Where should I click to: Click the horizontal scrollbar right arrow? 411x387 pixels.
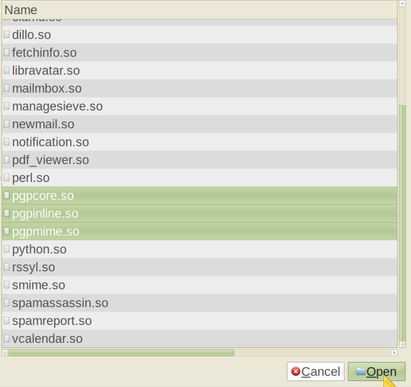[x=394, y=353]
